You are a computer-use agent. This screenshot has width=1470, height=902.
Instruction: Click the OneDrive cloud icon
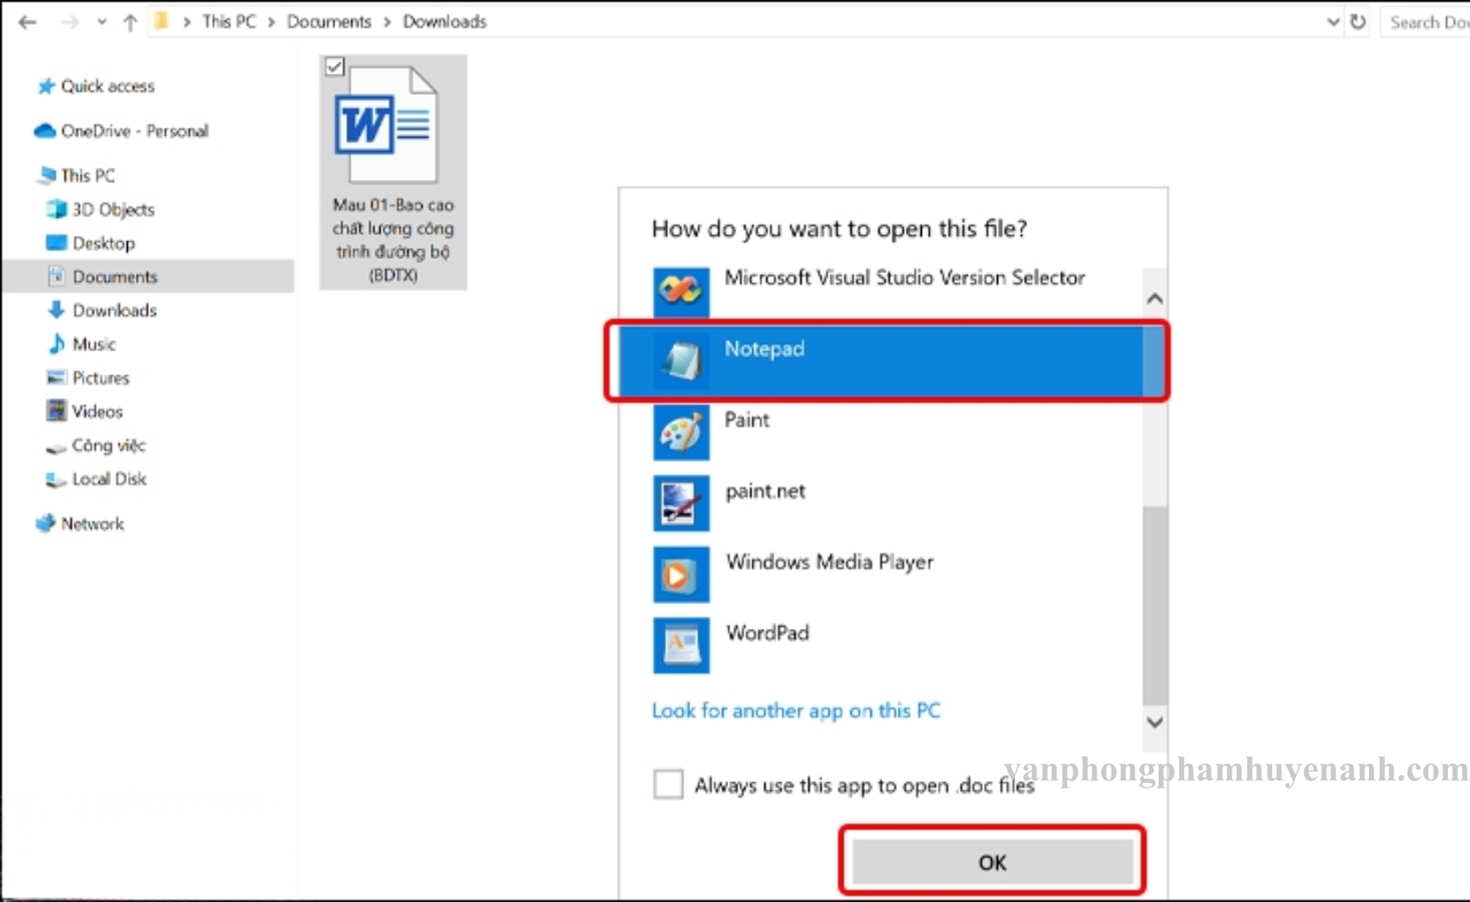[x=45, y=131]
